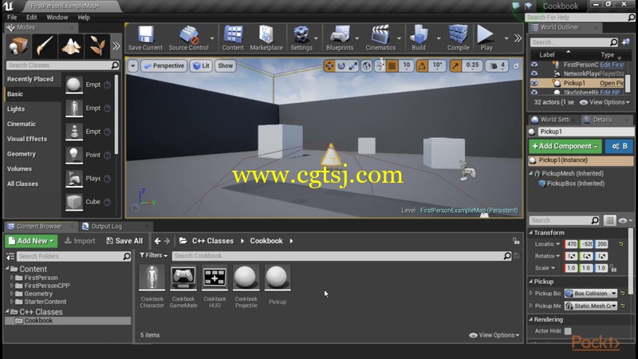The width and height of the screenshot is (638, 359).
Task: Toggle visibility of Pickup1 actor
Action: [x=534, y=83]
